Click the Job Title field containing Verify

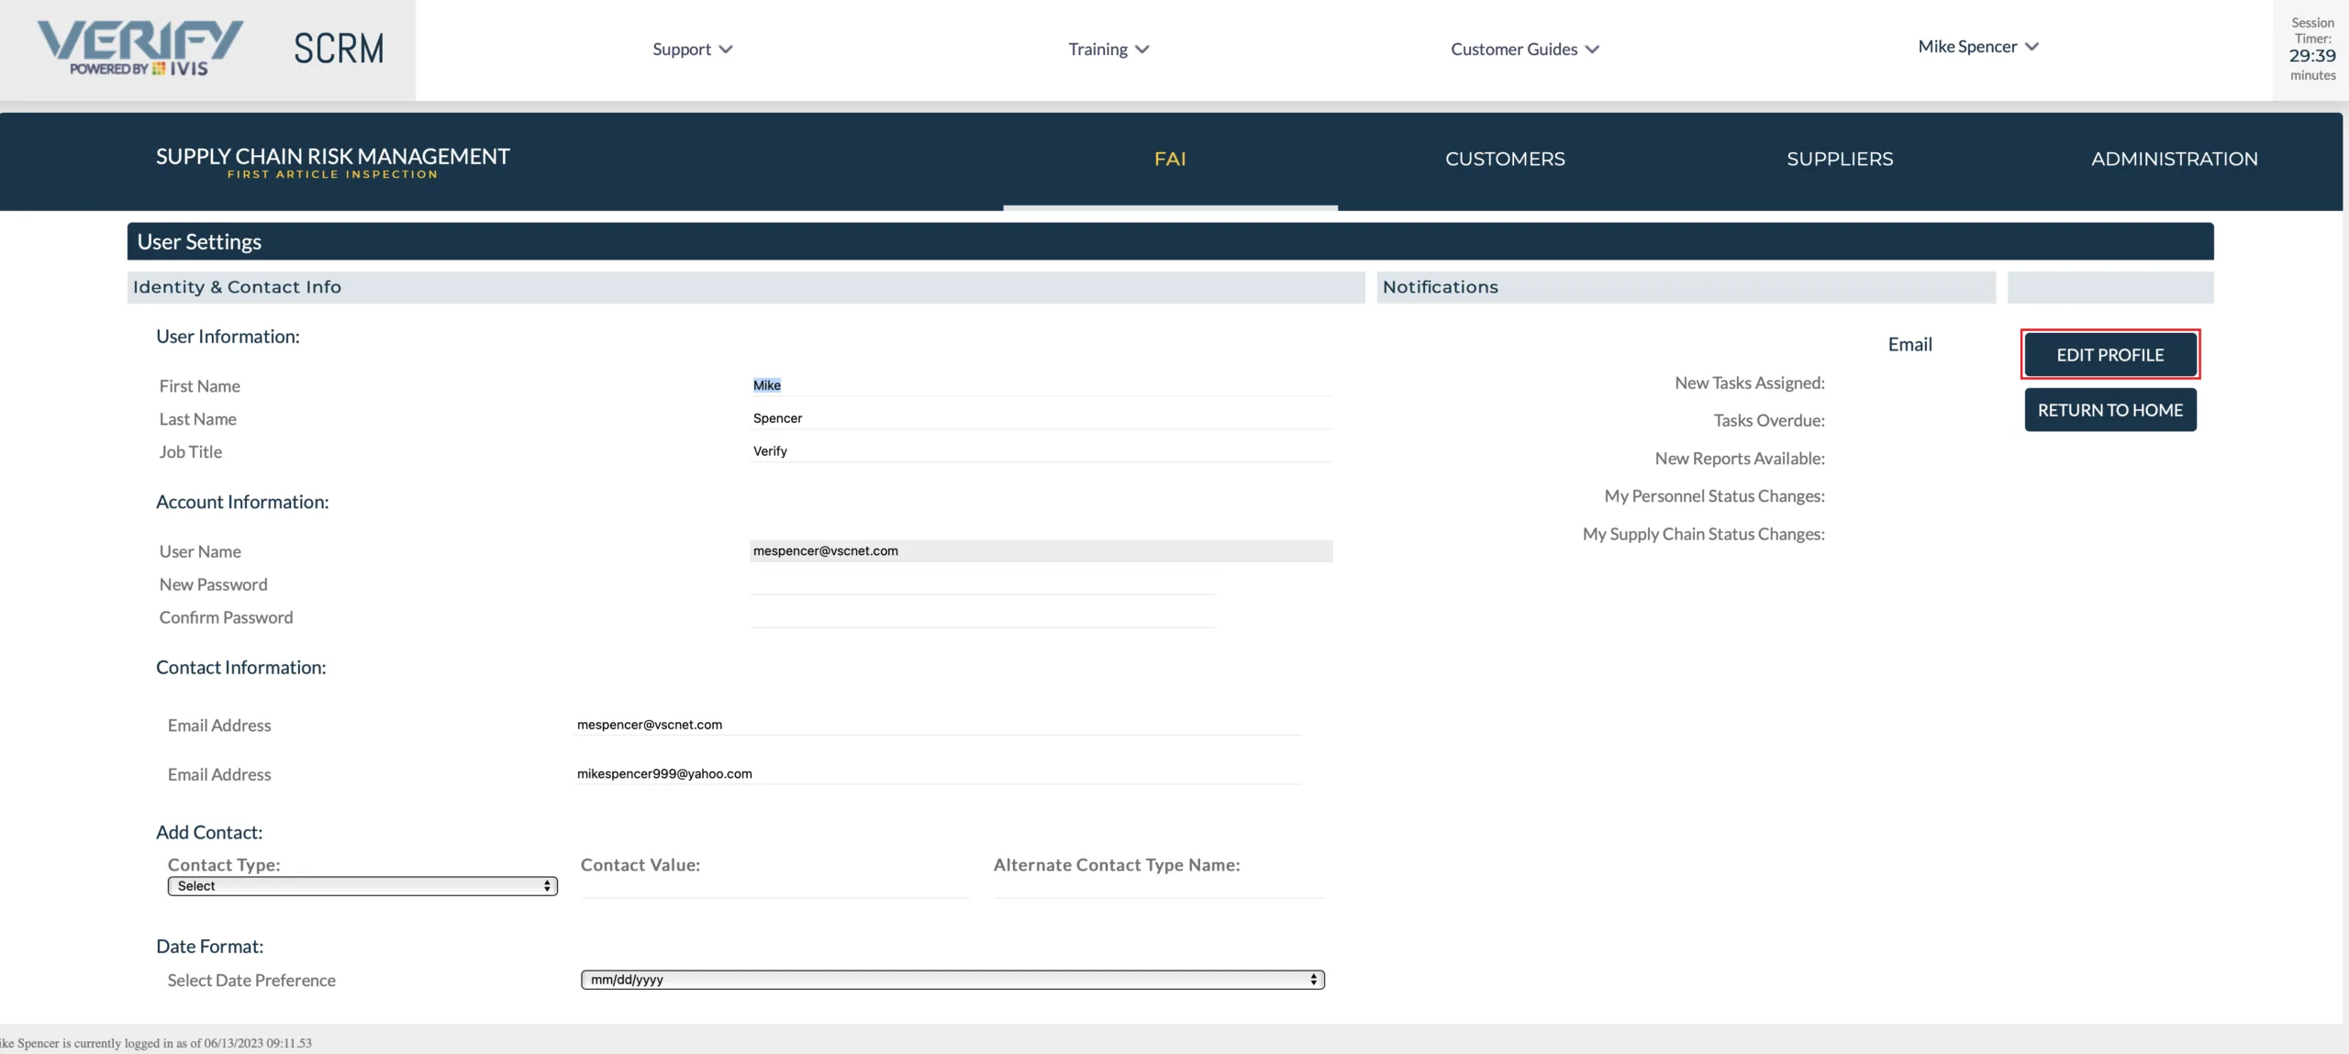(x=1041, y=451)
